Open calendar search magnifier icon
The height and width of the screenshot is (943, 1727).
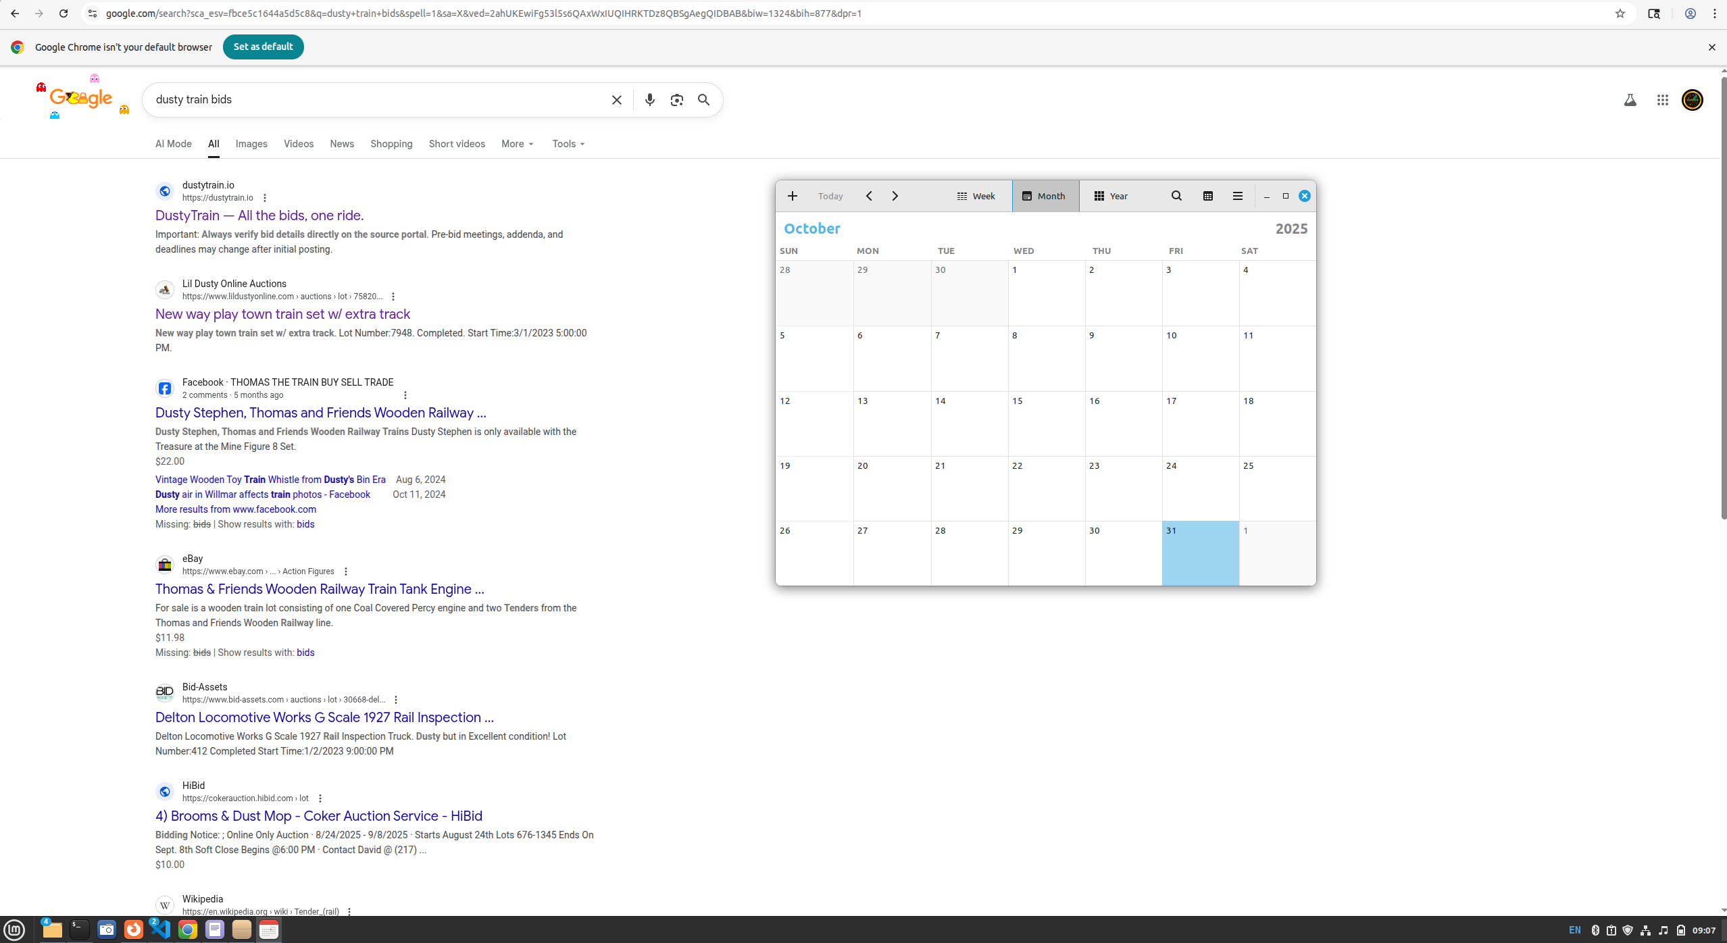click(1176, 196)
